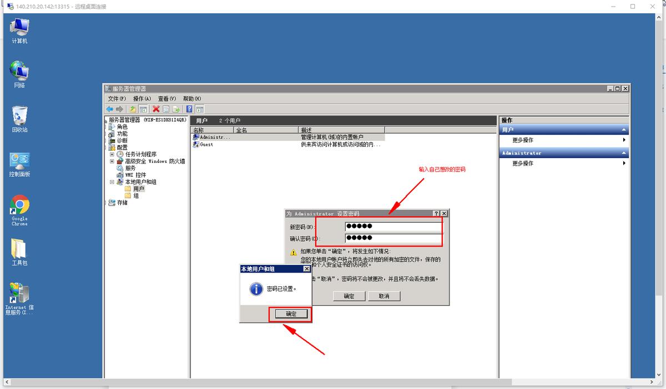Open the 网络 desktop icon
This screenshot has height=389, width=666.
(19, 75)
